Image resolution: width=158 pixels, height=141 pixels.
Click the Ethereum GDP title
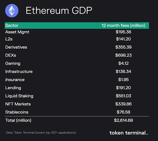(59, 11)
